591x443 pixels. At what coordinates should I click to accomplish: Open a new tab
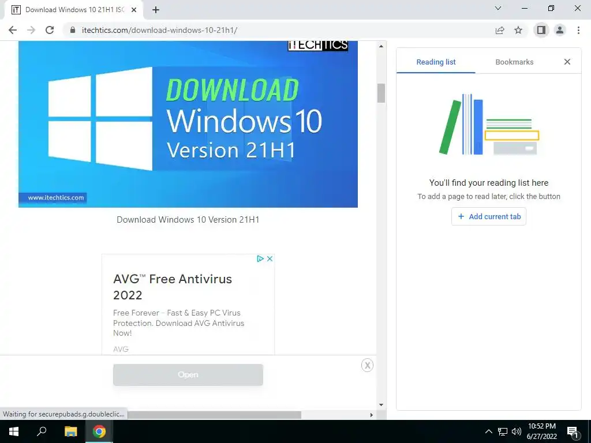tap(156, 10)
